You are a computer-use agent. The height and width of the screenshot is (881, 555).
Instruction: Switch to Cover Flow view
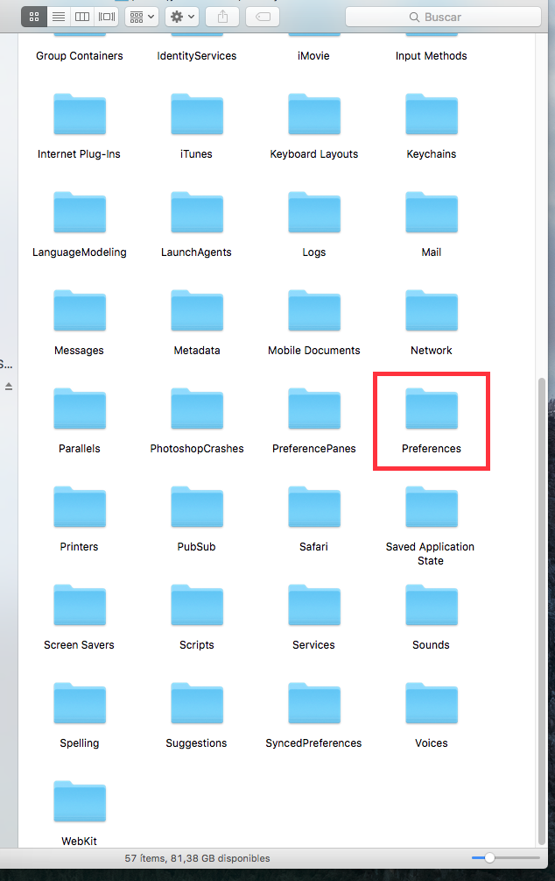[x=106, y=17]
